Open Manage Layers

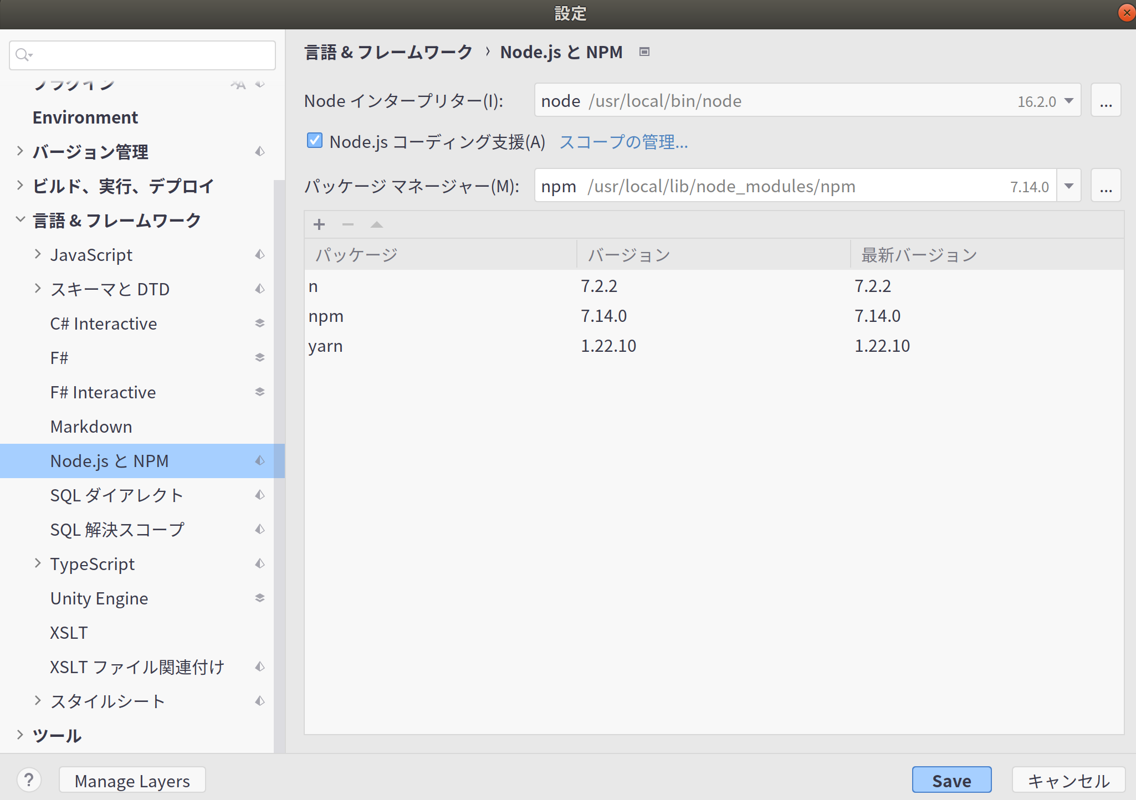132,780
